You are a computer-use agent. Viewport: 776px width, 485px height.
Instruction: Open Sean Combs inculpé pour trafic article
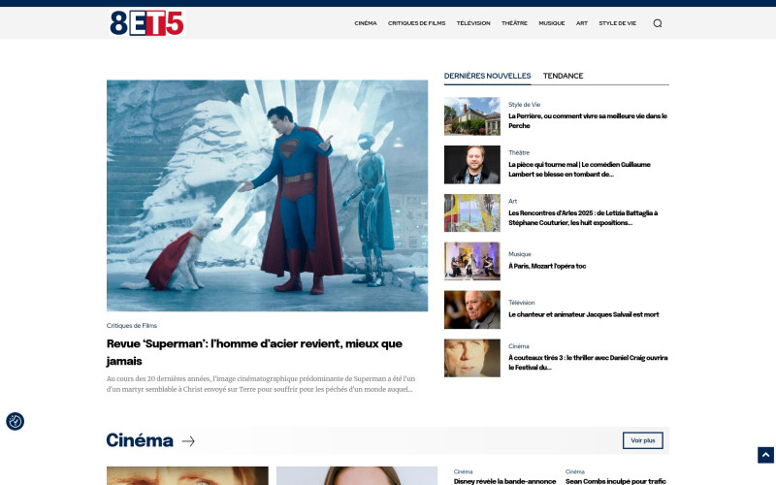coord(616,481)
